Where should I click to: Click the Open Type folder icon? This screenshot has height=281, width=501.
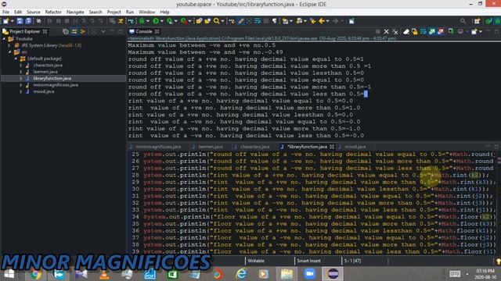tap(207, 21)
